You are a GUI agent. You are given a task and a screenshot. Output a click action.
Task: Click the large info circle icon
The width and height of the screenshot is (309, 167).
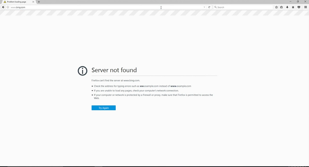click(x=82, y=71)
